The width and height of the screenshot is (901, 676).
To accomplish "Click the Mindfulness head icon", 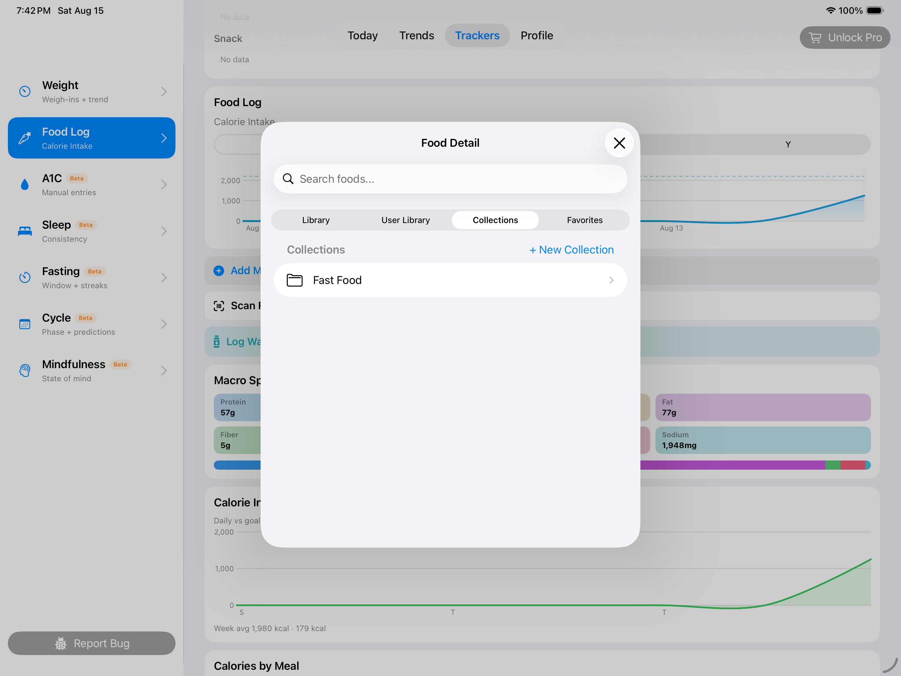I will [x=25, y=370].
